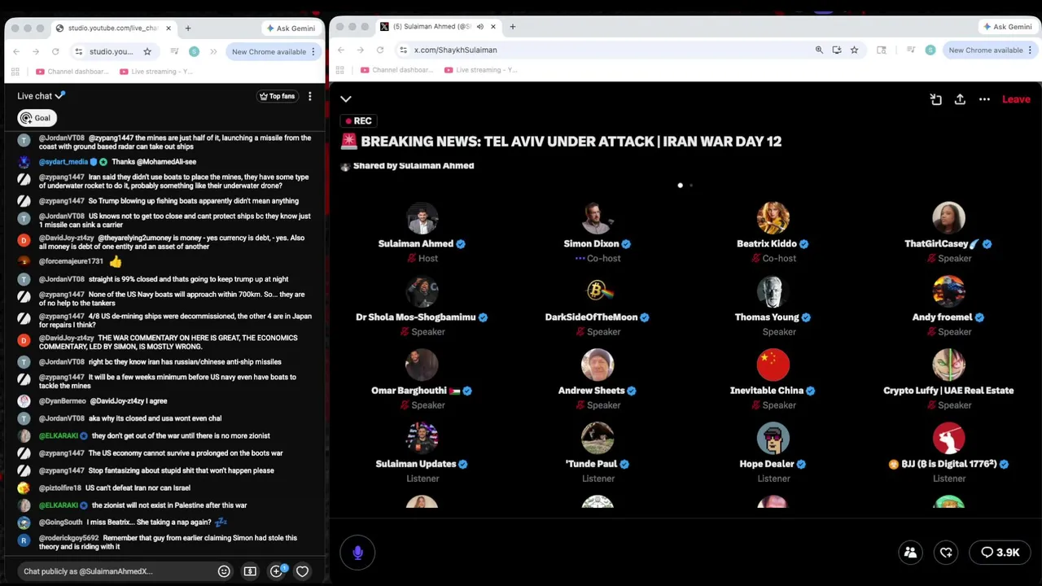Open BJJ (B is Digital 1776) listener profile
Screen dimensions: 1042x586
pos(948,438)
